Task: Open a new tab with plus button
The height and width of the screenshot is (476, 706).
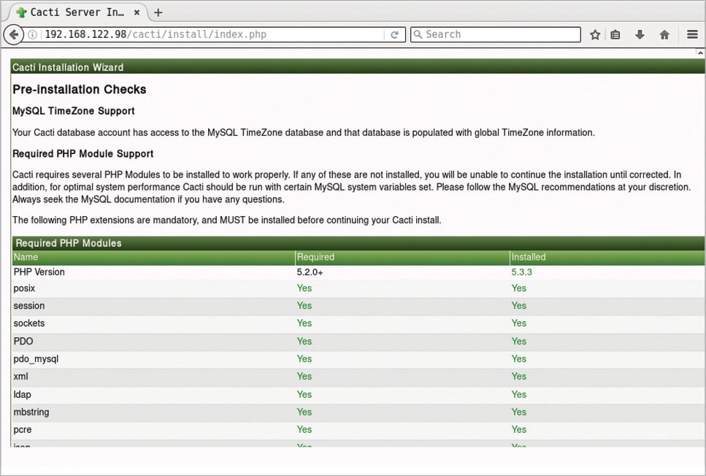Action: (x=158, y=12)
